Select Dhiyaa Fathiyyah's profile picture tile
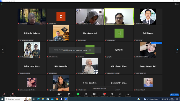Screen dimensions: 180x101 point(148,83)
